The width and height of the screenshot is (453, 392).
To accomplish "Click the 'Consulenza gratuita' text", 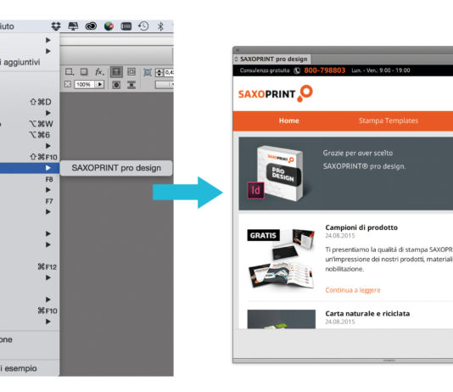I will click(265, 70).
